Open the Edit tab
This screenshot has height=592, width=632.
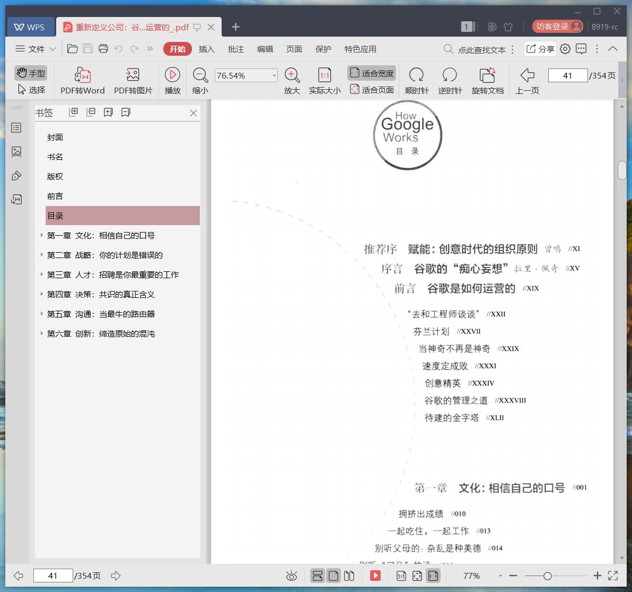click(265, 49)
